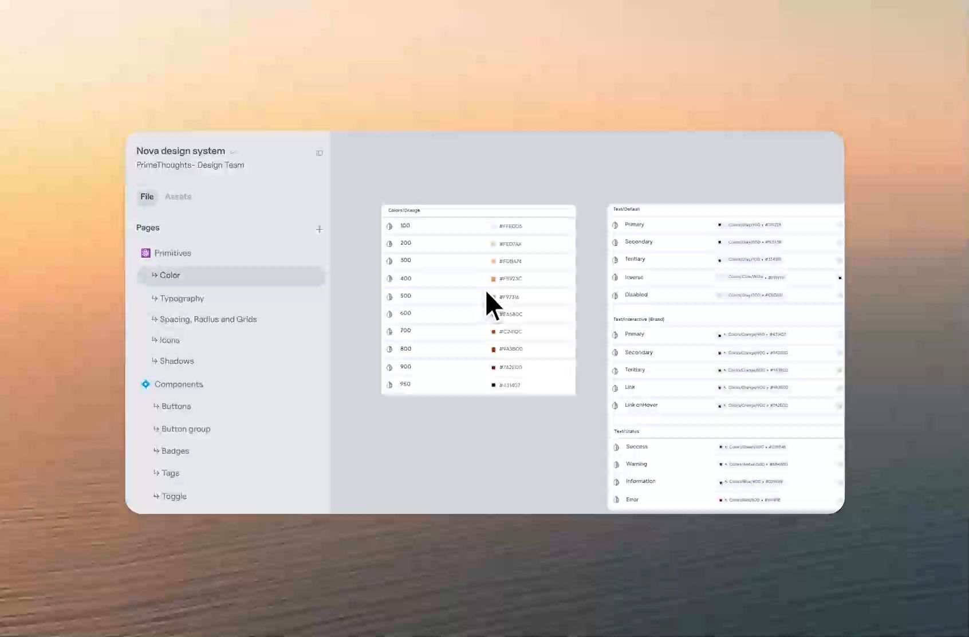The height and width of the screenshot is (637, 969).
Task: Open the Toggle page
Action: pos(174,496)
